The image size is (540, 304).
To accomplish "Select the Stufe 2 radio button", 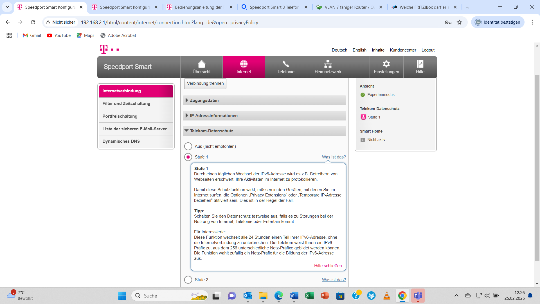I will [188, 280].
